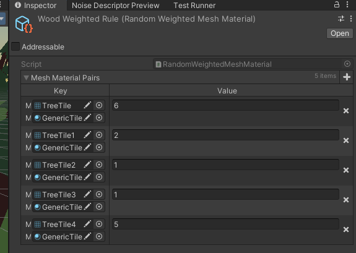Click the TreeTile weight value field showing 6

[225, 106]
